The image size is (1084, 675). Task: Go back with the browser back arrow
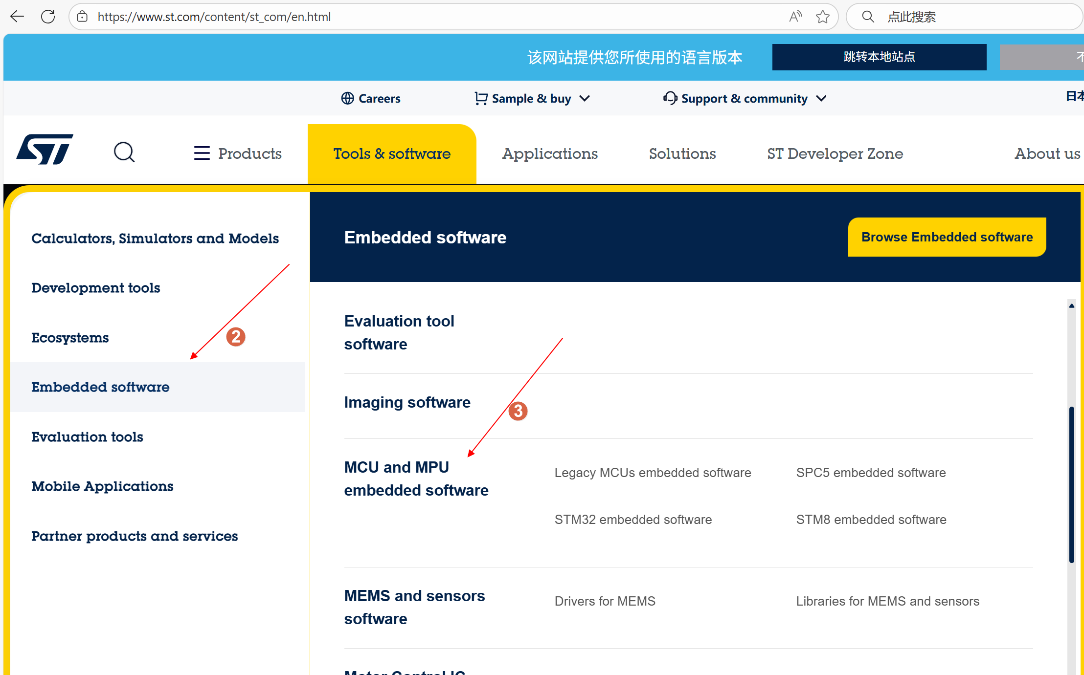[x=17, y=17]
